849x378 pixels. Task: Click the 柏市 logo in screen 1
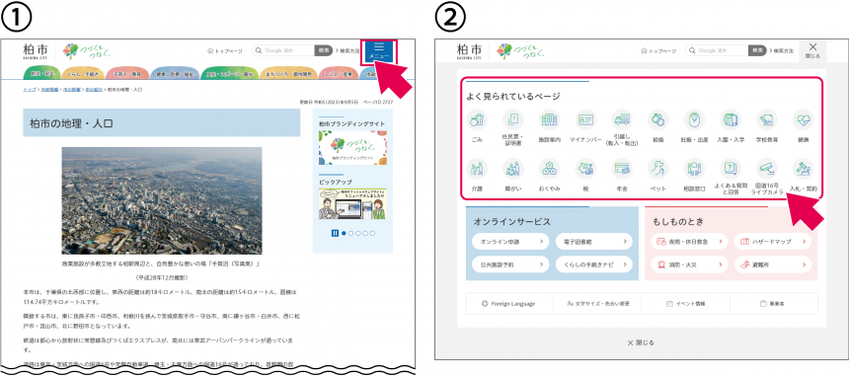(36, 51)
